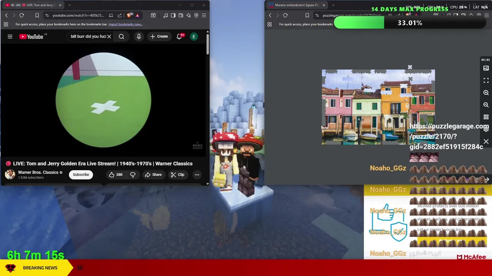Image resolution: width=492 pixels, height=276 pixels.
Task: Open a new tab in puzzle window
Action: pyautogui.click(x=333, y=5)
